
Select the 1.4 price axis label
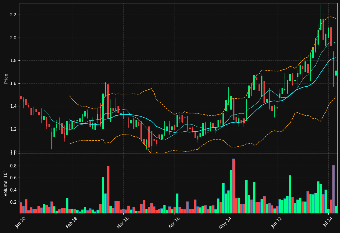click(14, 106)
